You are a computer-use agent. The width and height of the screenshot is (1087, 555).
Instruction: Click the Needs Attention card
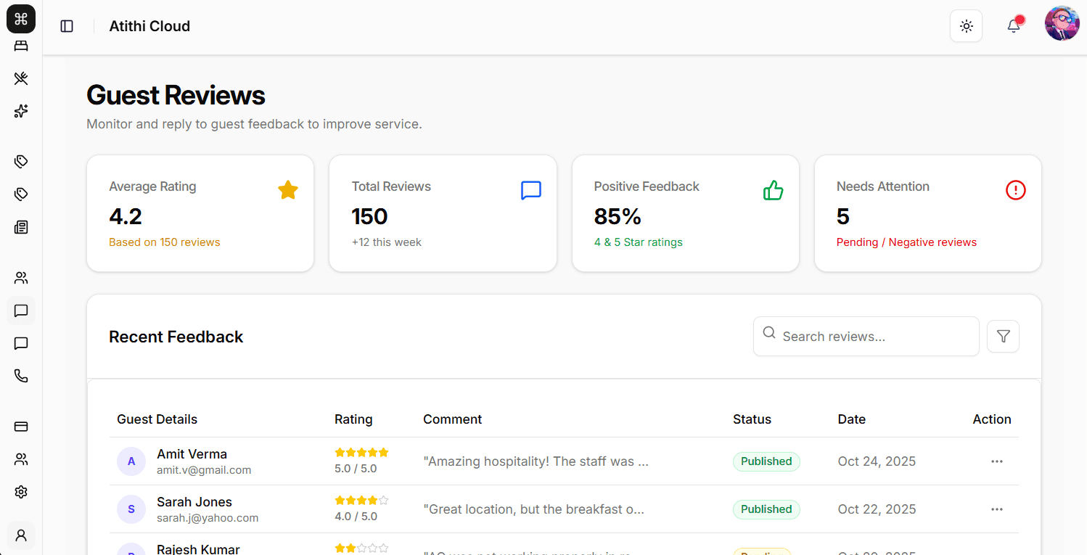point(927,213)
